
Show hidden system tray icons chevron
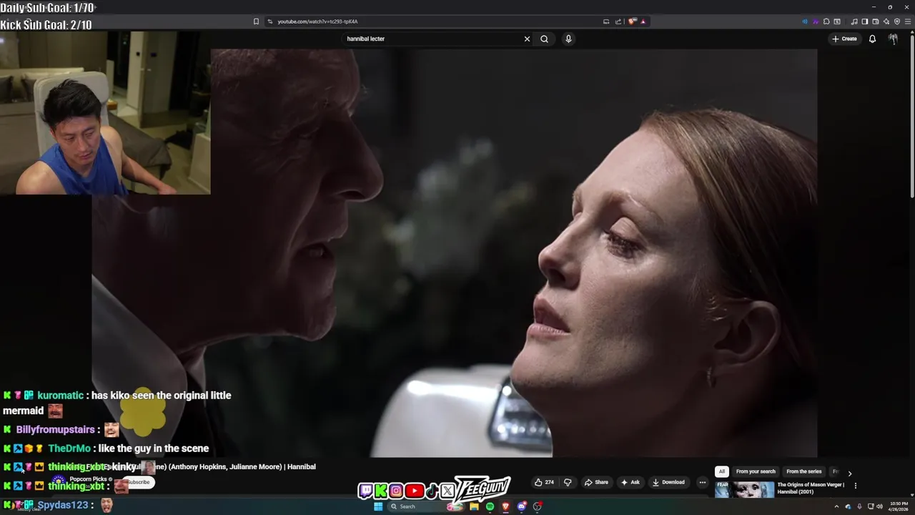click(837, 506)
